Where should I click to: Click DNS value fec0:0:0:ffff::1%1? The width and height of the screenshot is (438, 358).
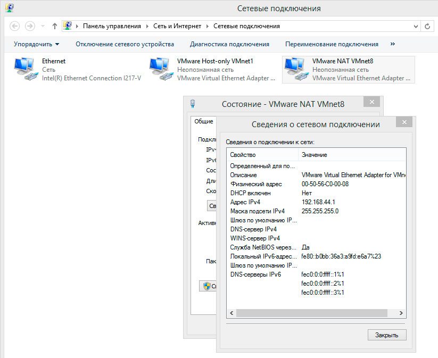323,274
